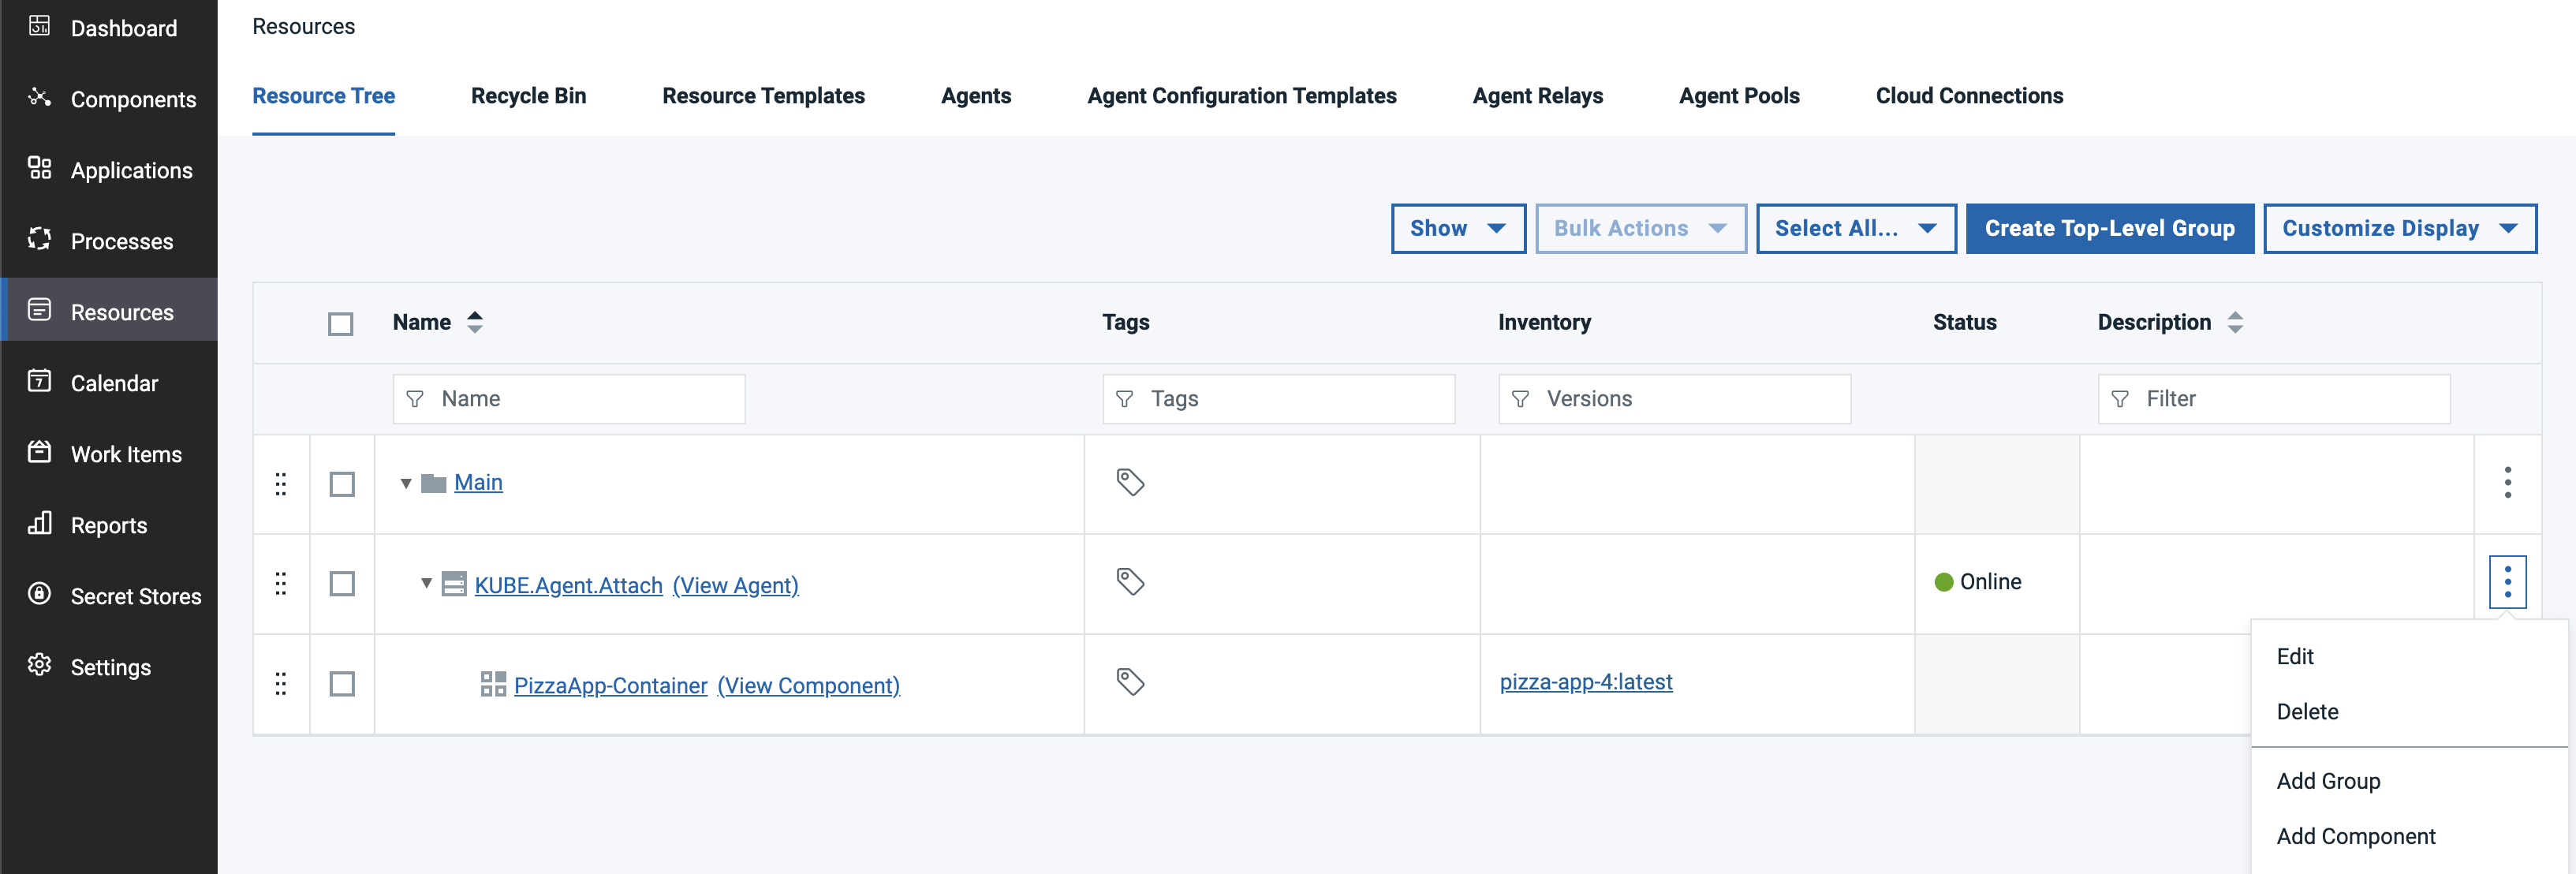Image resolution: width=2576 pixels, height=874 pixels.
Task: Check the KUBE.Agent.Attach row checkbox
Action: pos(342,584)
